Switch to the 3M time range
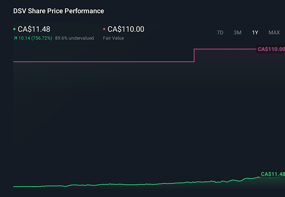285x197 pixels. [237, 33]
